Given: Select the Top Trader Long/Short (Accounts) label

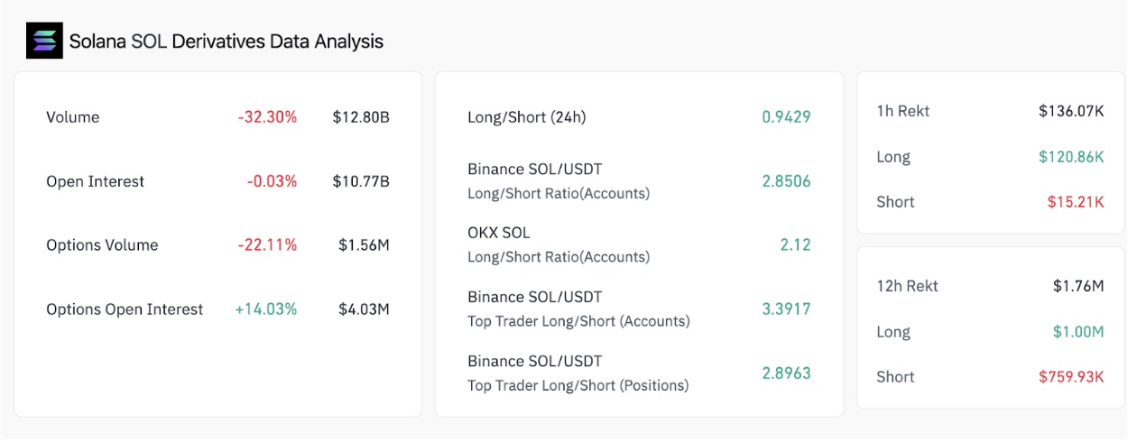Looking at the screenshot, I should (578, 321).
